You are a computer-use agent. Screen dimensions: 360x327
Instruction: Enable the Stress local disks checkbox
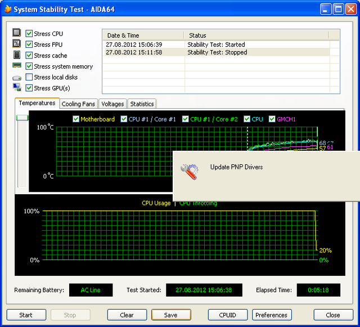point(29,77)
